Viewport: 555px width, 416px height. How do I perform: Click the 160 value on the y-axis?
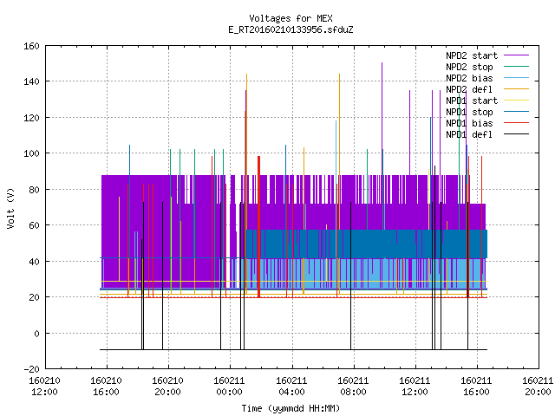point(31,46)
